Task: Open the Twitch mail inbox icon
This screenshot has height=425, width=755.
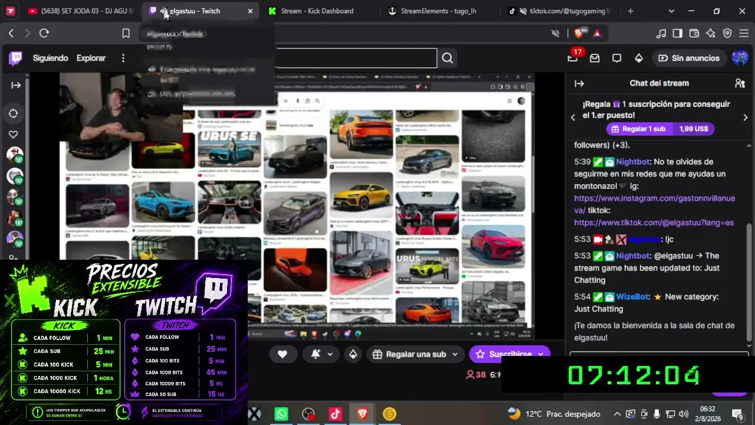Action: 595,58
